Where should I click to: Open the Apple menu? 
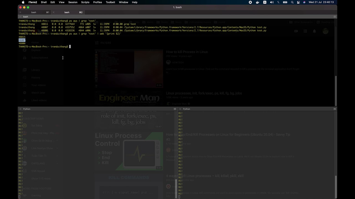click(x=23, y=2)
